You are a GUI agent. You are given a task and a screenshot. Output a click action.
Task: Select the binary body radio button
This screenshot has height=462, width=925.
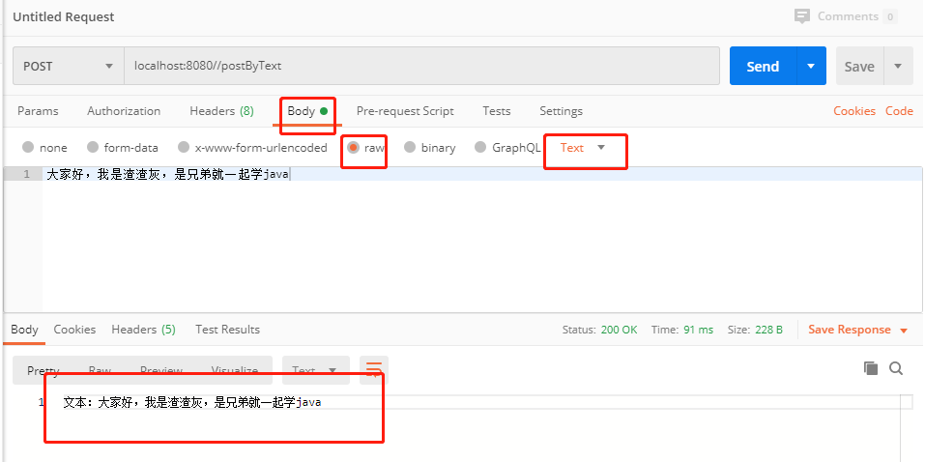tap(410, 147)
